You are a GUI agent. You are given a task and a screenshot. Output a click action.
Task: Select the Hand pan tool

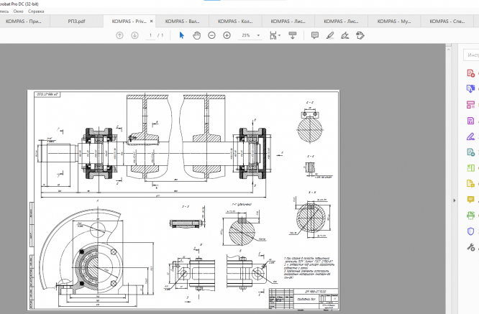pos(197,35)
